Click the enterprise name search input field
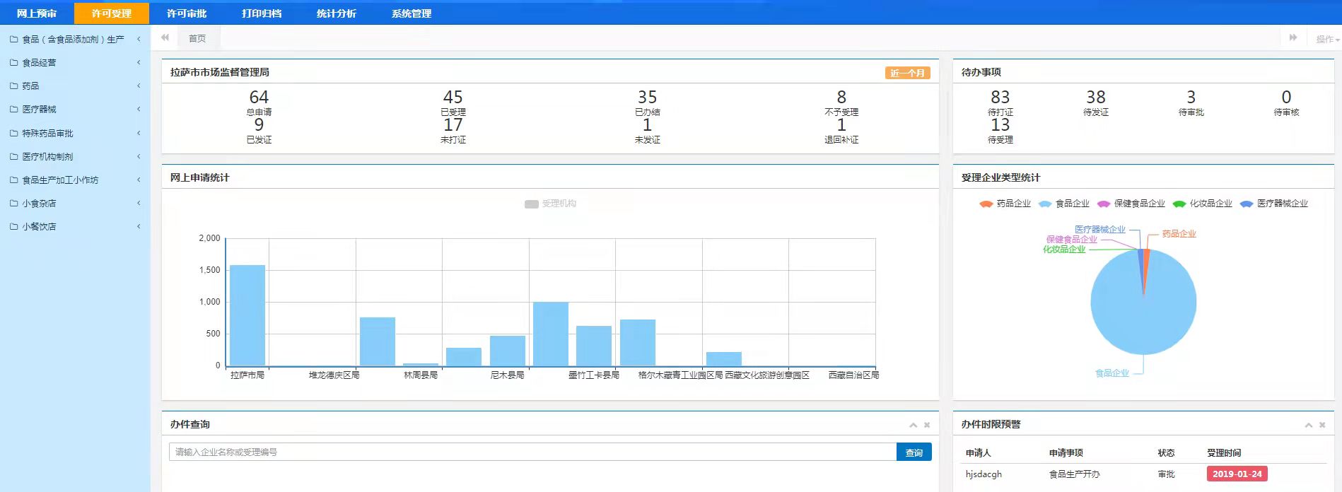The height and width of the screenshot is (492, 1342). coord(532,452)
